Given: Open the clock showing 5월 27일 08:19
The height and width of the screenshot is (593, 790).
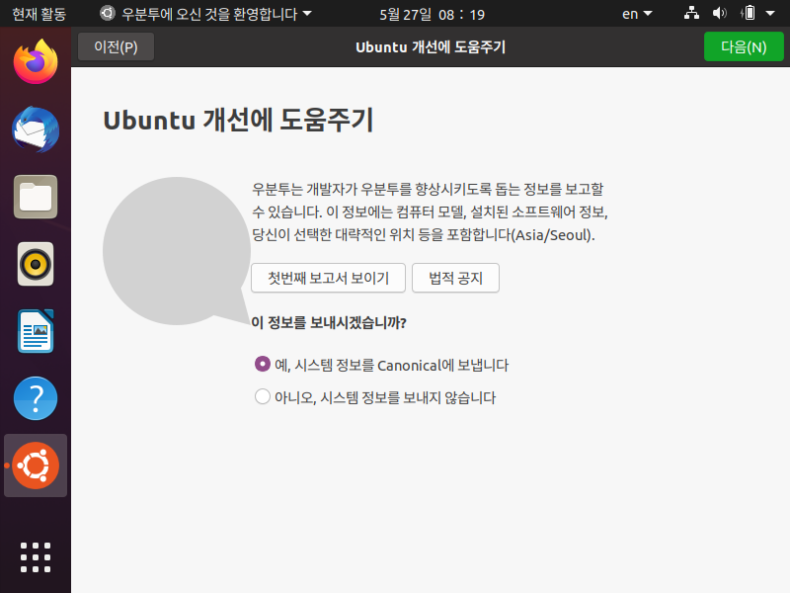Looking at the screenshot, I should pos(432,14).
